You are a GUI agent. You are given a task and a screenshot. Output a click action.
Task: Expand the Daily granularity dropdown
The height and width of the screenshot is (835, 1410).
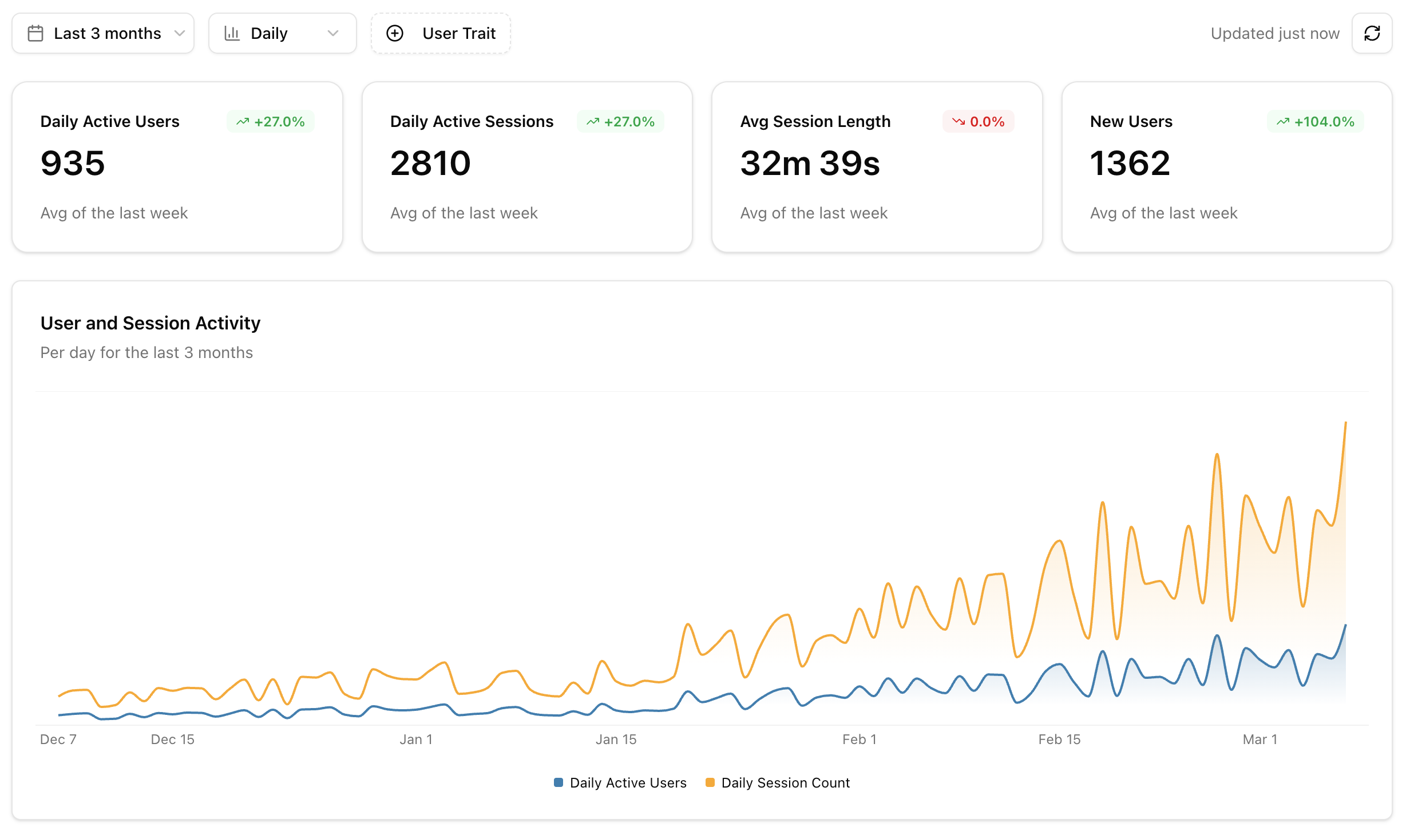282,33
